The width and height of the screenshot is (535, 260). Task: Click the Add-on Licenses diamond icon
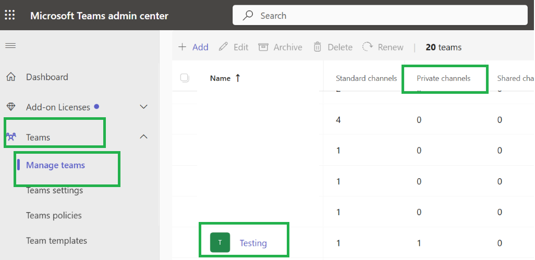point(11,107)
